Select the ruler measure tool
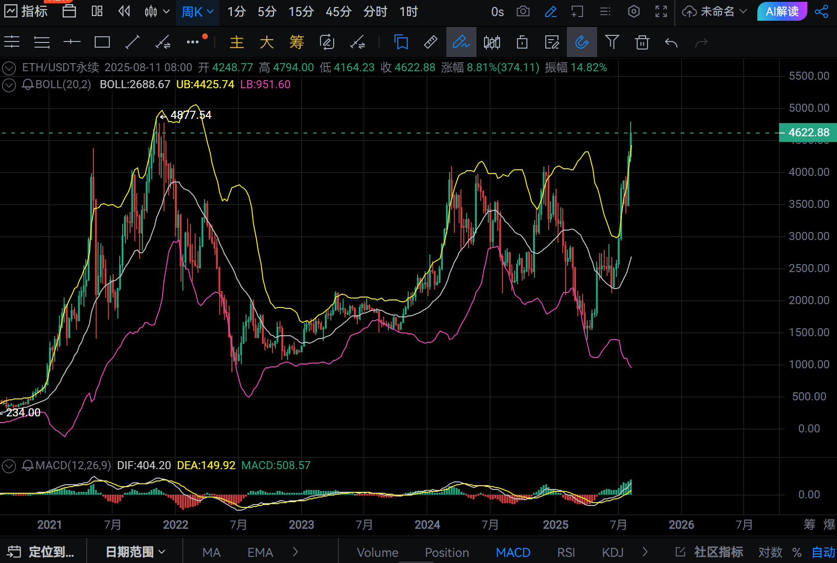 coord(431,42)
